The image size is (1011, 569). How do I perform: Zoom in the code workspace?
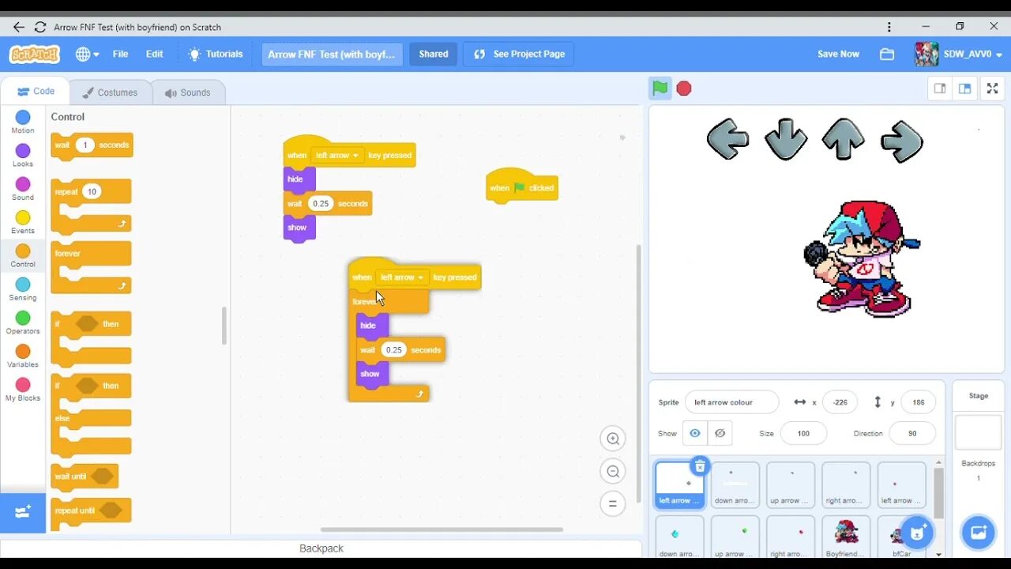612,439
